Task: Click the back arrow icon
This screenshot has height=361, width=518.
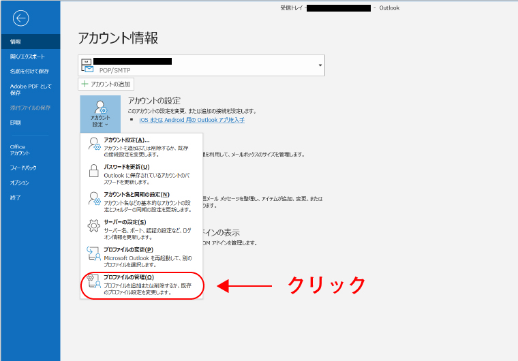Action: [21, 18]
